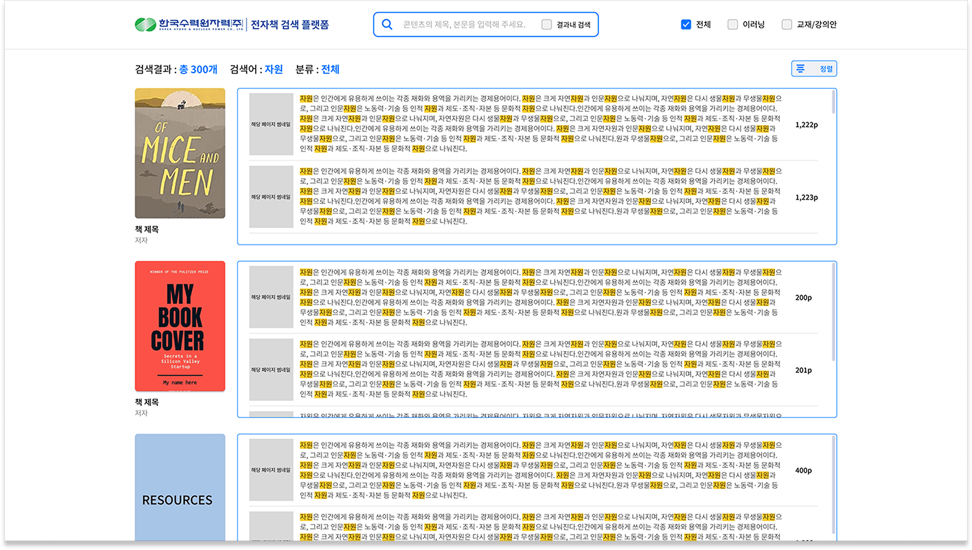Open the RESOURCES book cover
Image resolution: width=972 pixels, height=550 pixels.
(180, 488)
